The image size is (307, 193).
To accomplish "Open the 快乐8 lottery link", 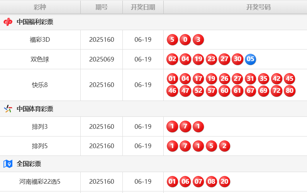I will (40, 85).
